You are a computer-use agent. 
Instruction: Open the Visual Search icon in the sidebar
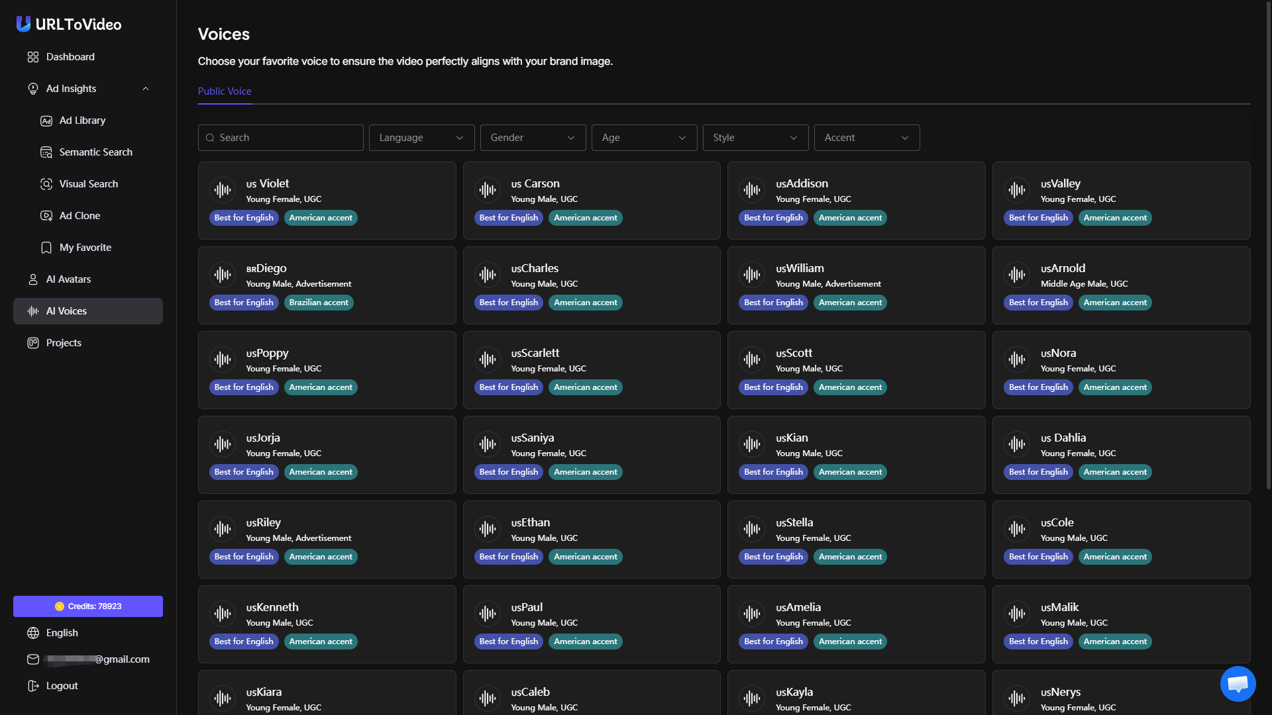point(46,184)
